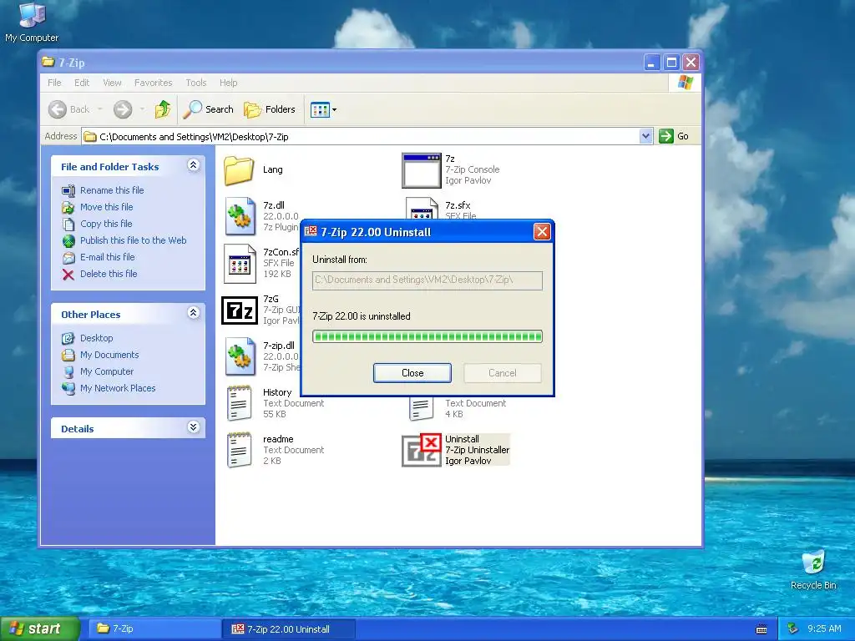Go to My Documents in Other Places
Image resolution: width=855 pixels, height=641 pixels.
(109, 355)
